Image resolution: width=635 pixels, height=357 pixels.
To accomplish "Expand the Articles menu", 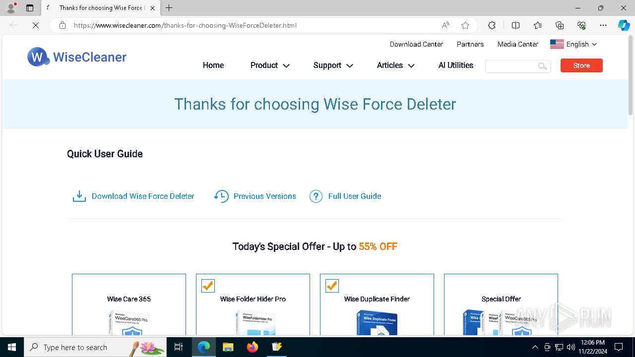I will coord(395,65).
